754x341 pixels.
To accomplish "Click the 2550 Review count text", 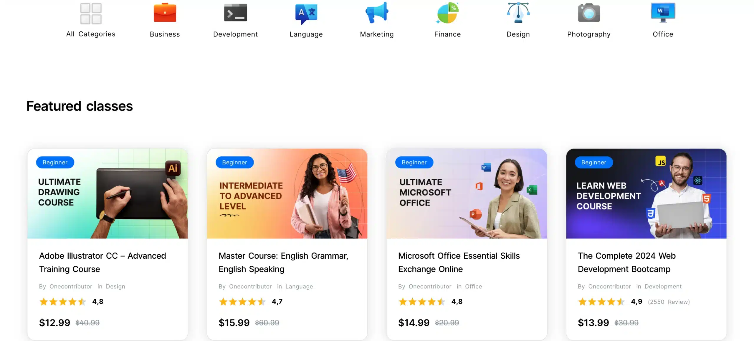I will [x=669, y=302].
